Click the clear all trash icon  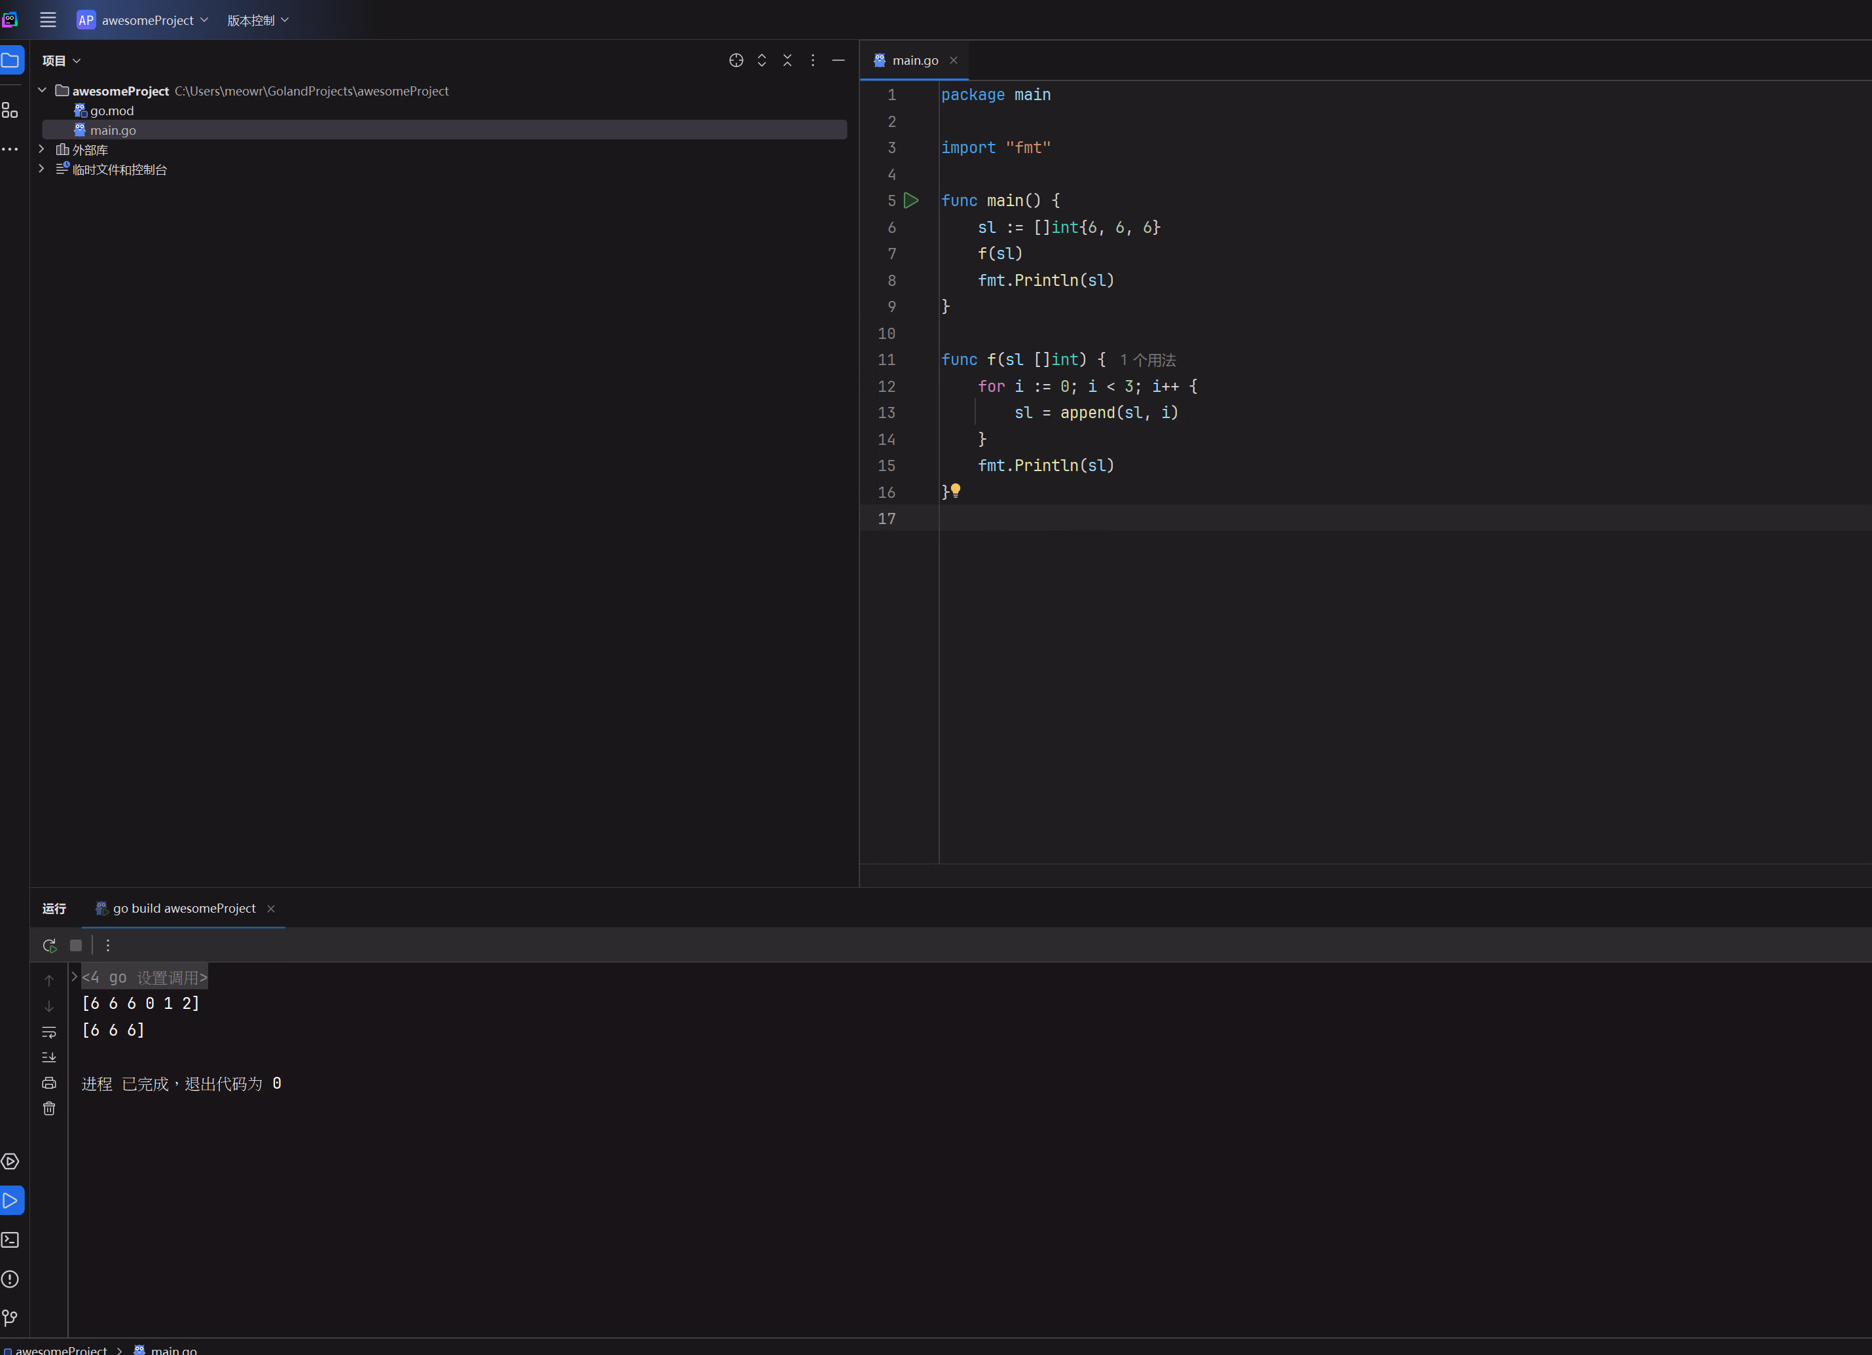click(x=48, y=1108)
